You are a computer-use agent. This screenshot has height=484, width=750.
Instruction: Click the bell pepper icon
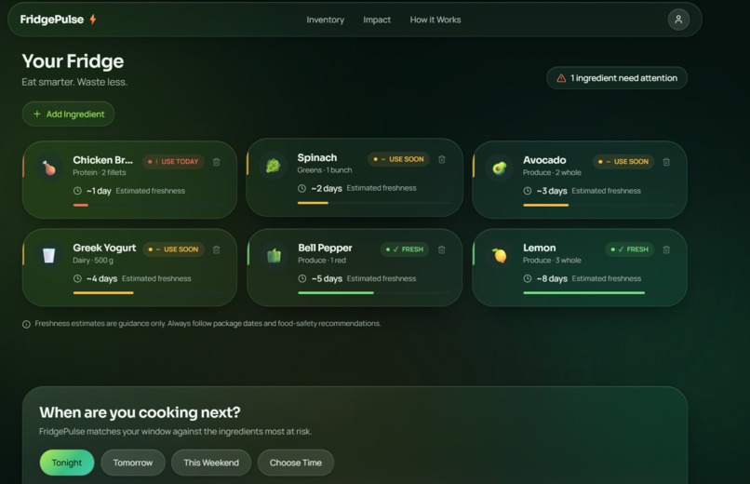(274, 256)
